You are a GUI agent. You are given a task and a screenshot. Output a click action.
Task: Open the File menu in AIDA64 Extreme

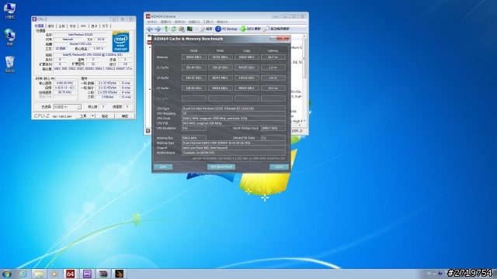(x=152, y=22)
